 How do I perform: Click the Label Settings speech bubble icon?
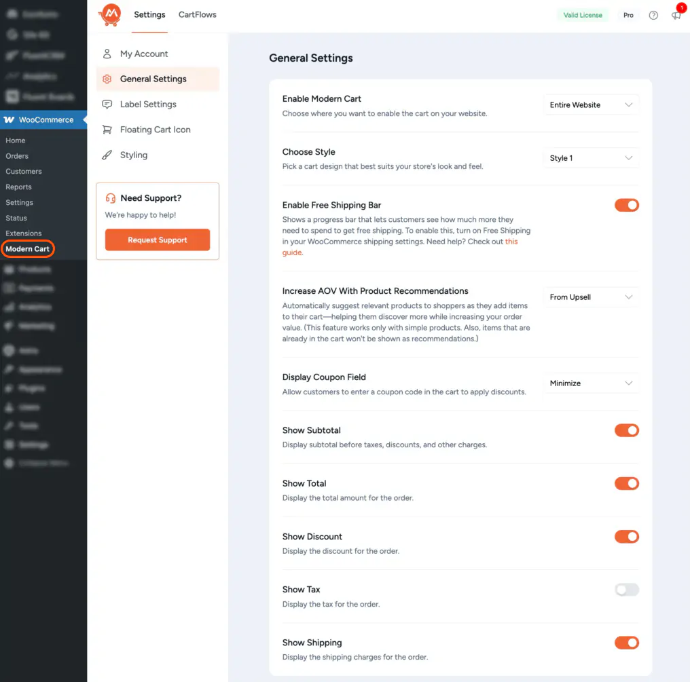[x=107, y=105]
